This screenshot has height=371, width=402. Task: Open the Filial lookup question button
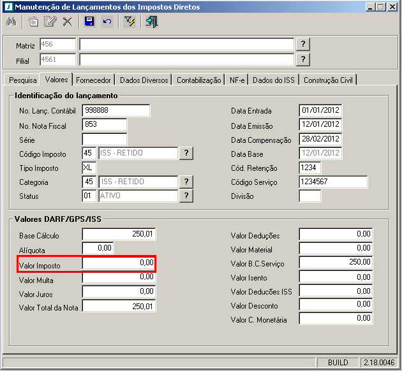coord(303,59)
